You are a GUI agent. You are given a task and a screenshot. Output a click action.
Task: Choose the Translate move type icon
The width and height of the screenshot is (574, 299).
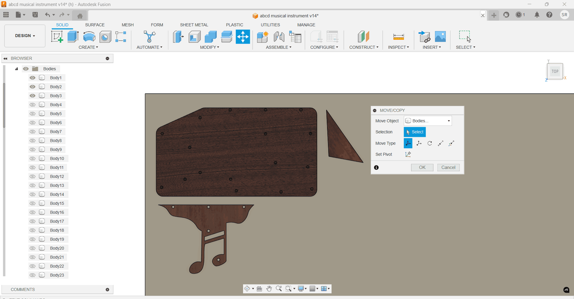coord(419,143)
